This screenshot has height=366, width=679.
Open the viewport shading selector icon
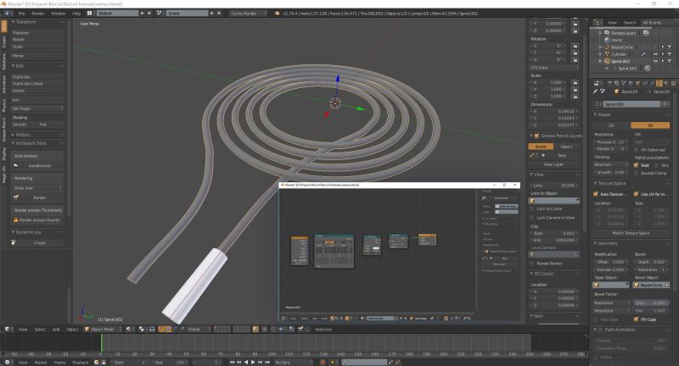click(x=129, y=330)
